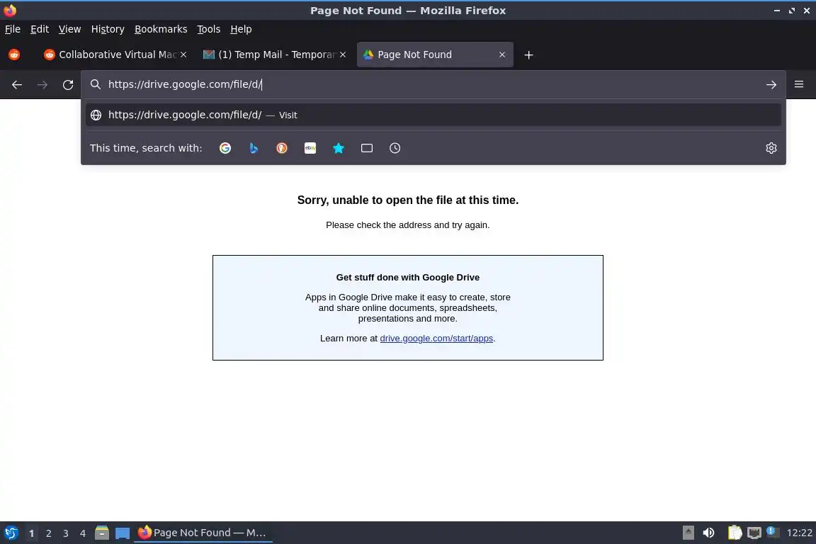Image resolution: width=816 pixels, height=544 pixels.
Task: Switch to the Temp Mail tab
Action: (275, 55)
